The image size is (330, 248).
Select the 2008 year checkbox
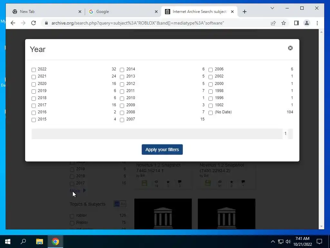pyautogui.click(x=122, y=113)
